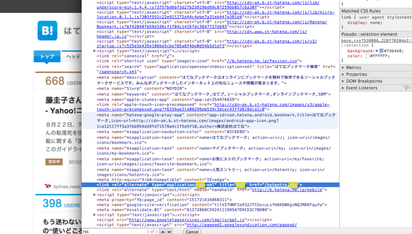Jump to previous search match arrow
Image resolution: width=412 pixels, height=234 pixels.
(163, 231)
